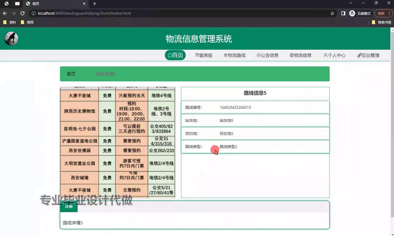This screenshot has height=236, width=394.
Task: Click route number 164828435266019
Action: coord(235,108)
